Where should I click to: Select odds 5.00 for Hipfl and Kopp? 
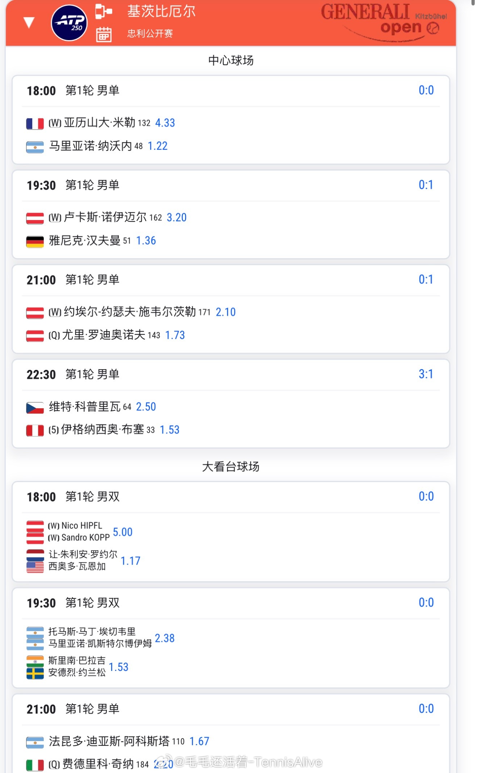click(x=123, y=532)
